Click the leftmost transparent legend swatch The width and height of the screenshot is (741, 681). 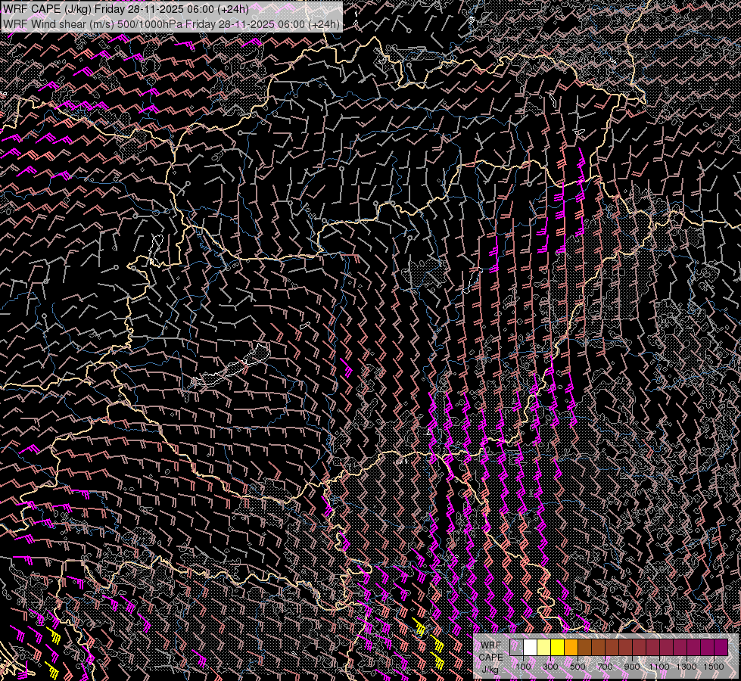tap(516, 647)
